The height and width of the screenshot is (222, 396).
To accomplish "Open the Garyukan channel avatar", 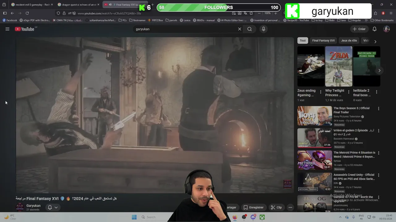I will coord(20,207).
